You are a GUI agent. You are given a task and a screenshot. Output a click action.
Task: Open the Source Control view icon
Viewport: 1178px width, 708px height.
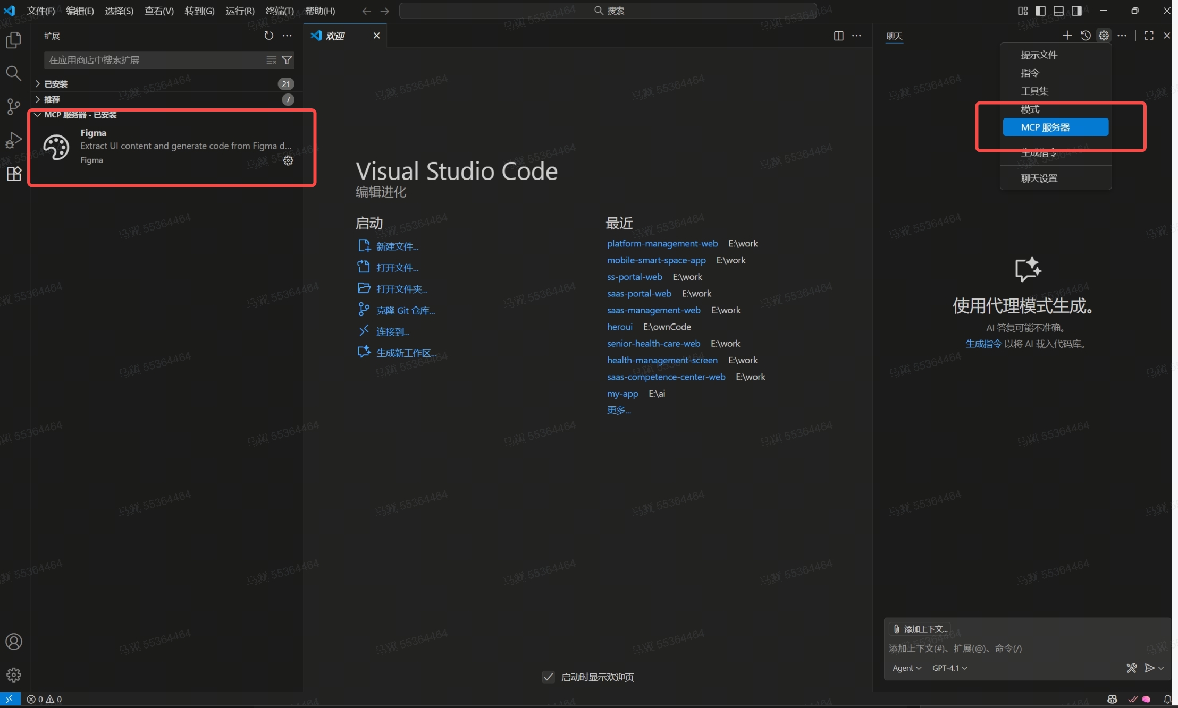point(13,106)
